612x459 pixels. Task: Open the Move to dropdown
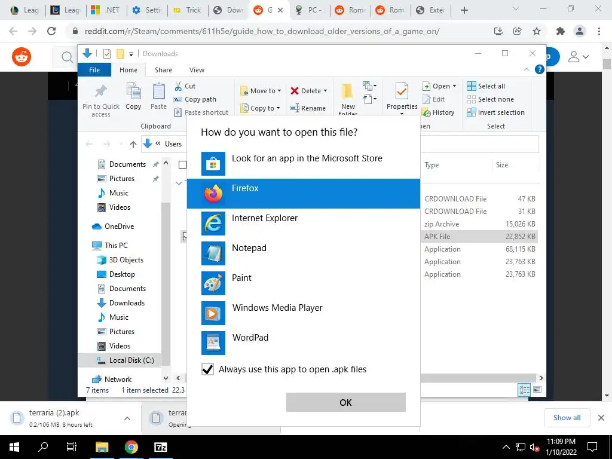tap(261, 91)
